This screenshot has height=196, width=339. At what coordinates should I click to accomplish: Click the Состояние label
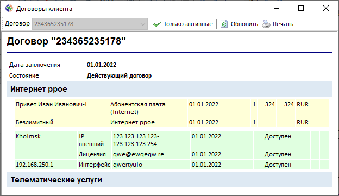click(24, 75)
